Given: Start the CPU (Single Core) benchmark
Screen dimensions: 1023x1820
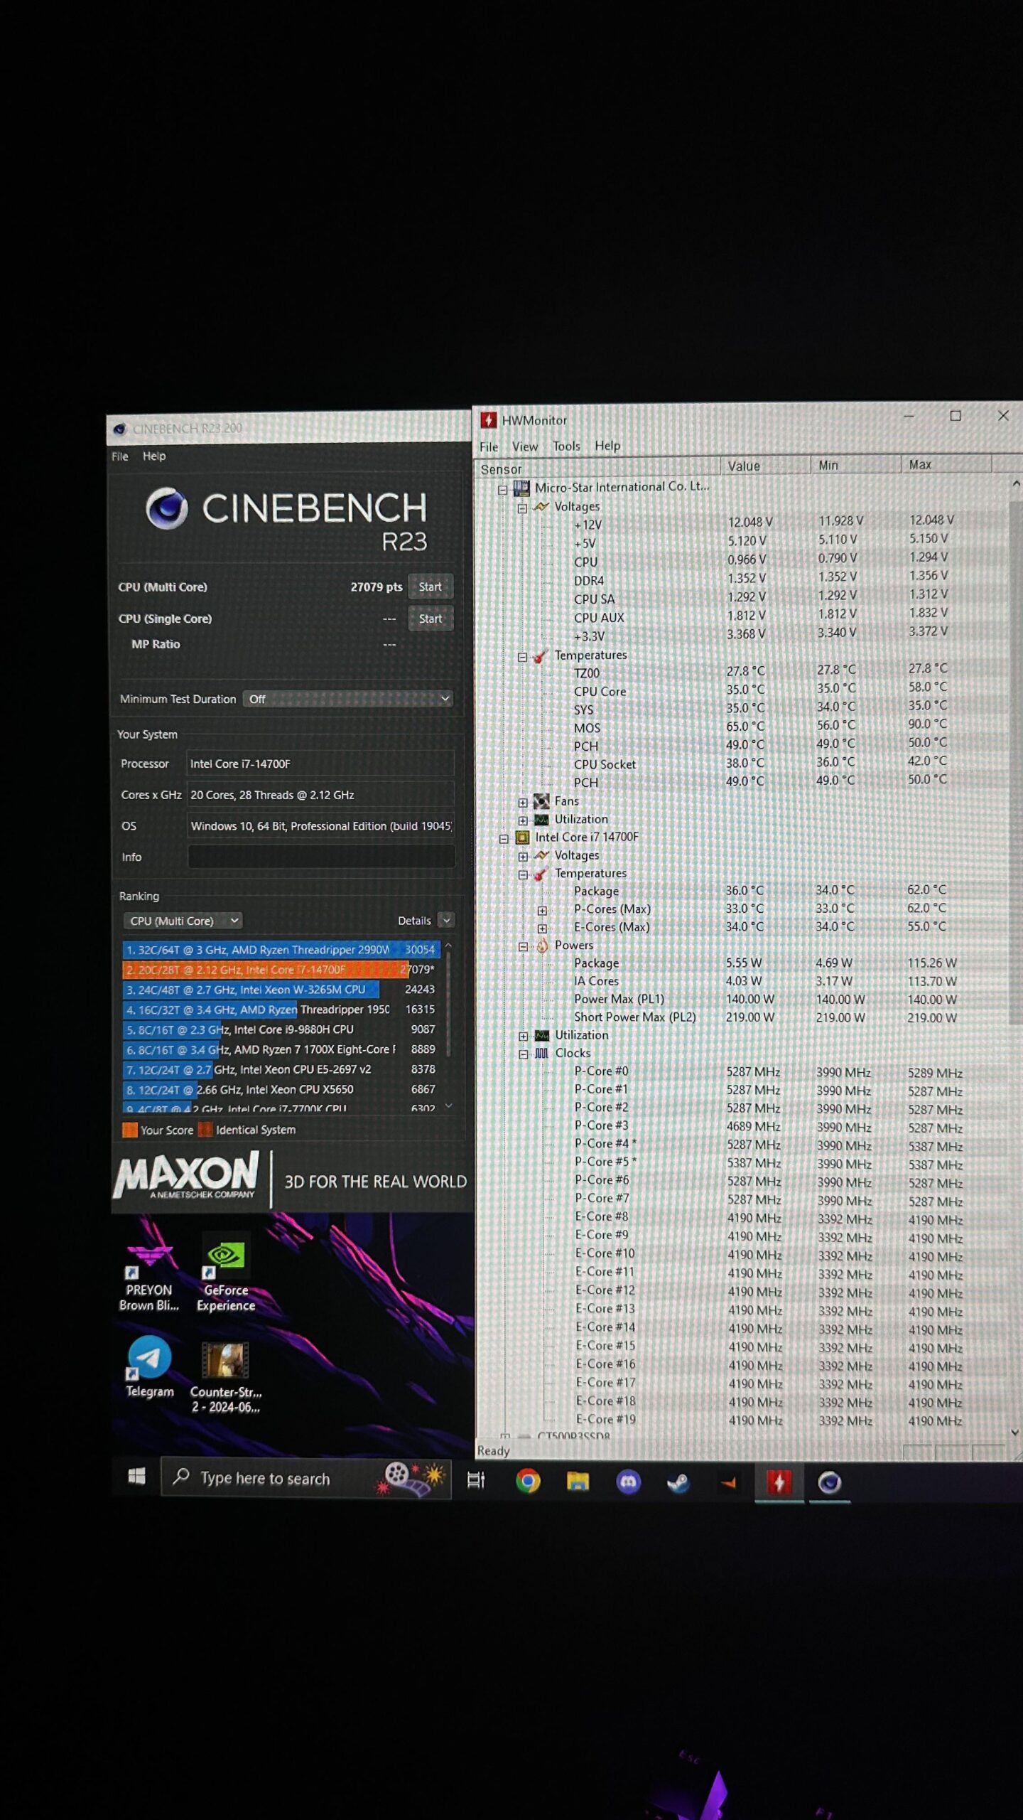Looking at the screenshot, I should coord(431,619).
